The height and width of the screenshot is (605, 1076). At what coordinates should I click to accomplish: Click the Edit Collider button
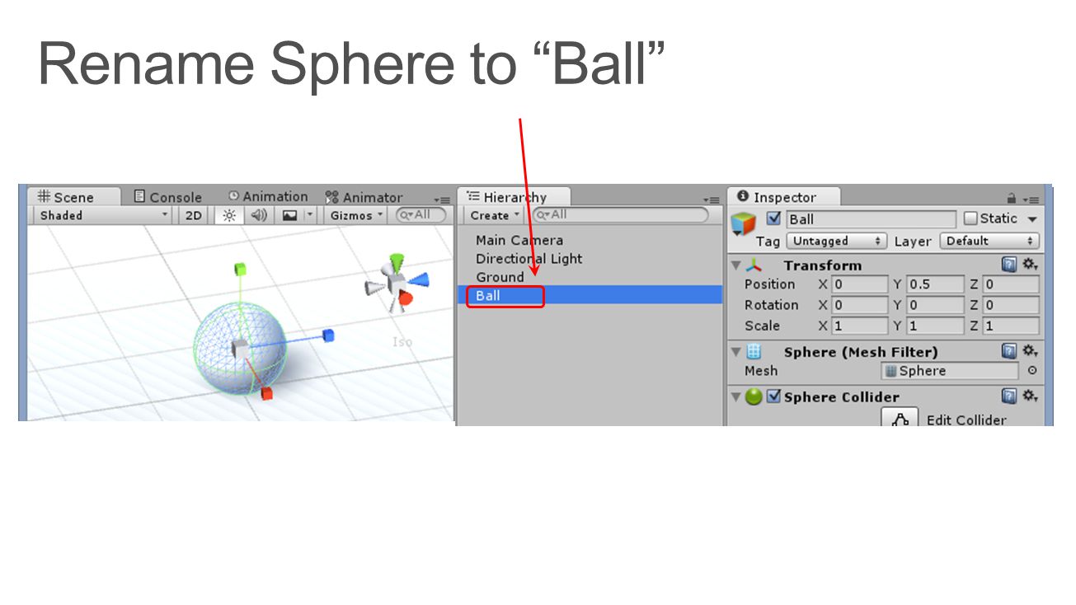click(900, 417)
